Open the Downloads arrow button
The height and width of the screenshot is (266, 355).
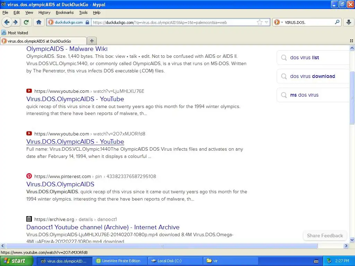(349, 22)
